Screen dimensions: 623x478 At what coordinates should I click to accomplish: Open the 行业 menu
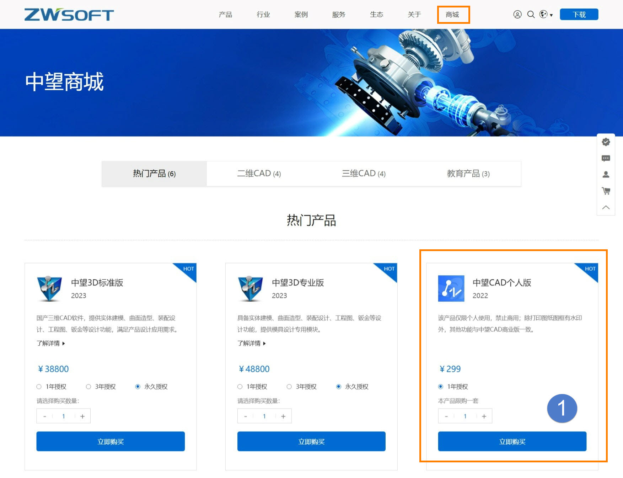[x=263, y=15]
